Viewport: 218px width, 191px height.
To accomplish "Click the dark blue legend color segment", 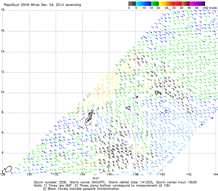I will [x=147, y=4].
